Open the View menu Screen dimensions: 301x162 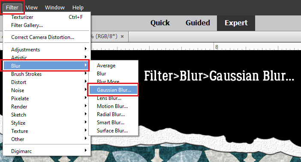[x=32, y=7]
